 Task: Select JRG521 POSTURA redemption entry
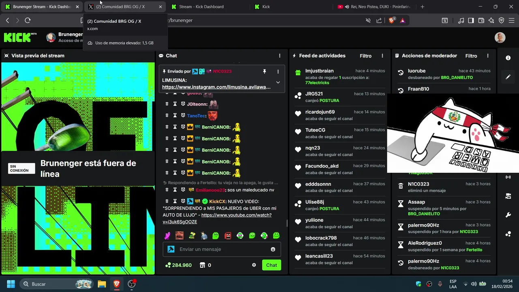coord(340,97)
